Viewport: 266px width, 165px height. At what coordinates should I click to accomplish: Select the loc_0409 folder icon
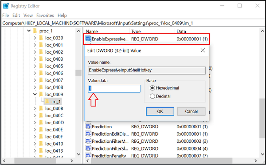pyautogui.click(x=41, y=94)
